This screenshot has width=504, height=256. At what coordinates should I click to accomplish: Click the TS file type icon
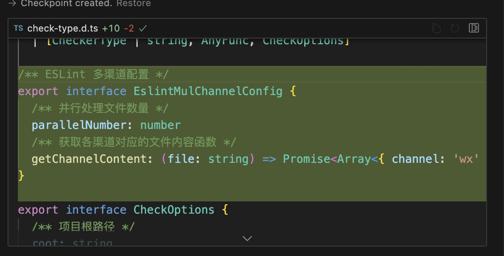coord(18,28)
